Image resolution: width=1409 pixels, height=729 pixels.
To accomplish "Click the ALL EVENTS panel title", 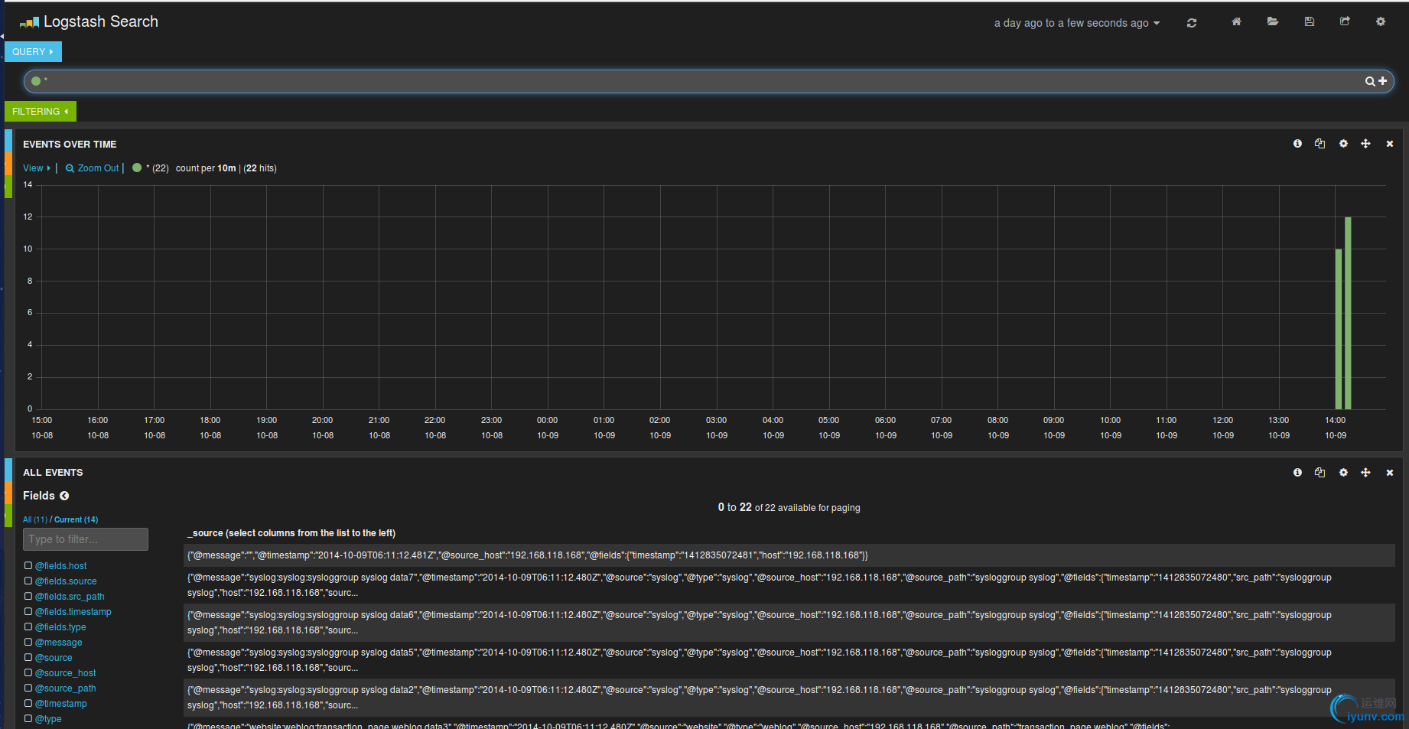I will pos(53,473).
